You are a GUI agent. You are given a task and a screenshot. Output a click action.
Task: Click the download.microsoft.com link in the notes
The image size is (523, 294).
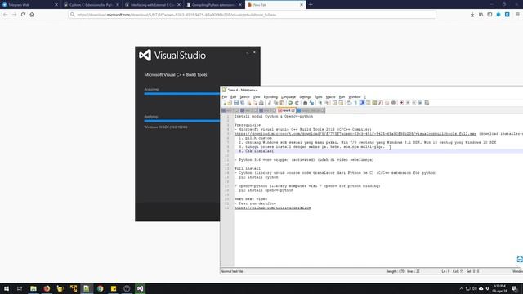[355, 134]
